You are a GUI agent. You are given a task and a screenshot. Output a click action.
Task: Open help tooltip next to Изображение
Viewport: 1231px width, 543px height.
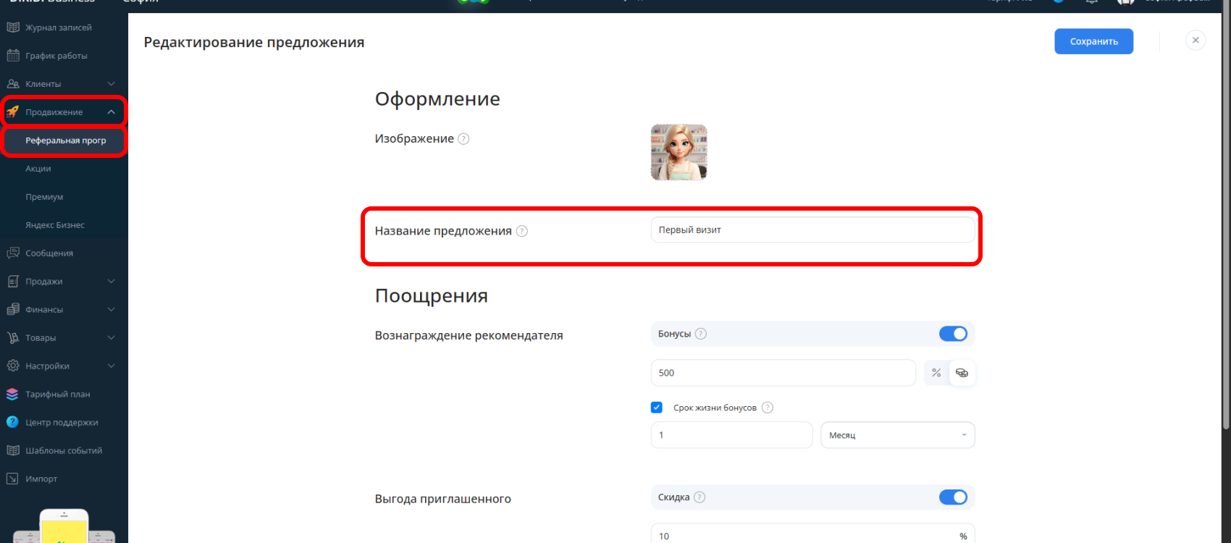point(463,139)
